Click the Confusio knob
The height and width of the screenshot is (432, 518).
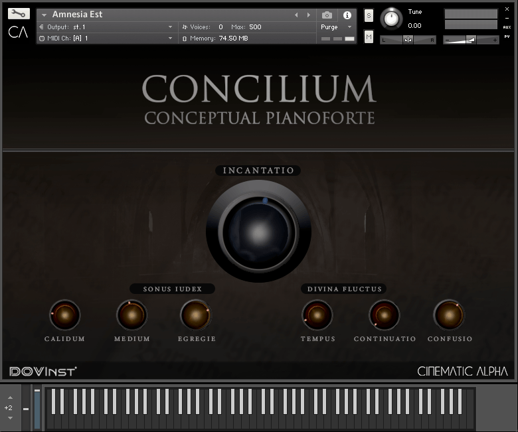[449, 315]
